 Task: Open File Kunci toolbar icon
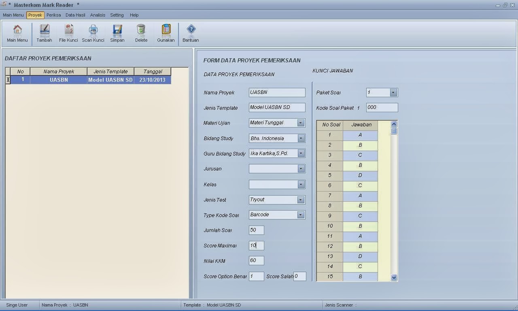[69, 30]
